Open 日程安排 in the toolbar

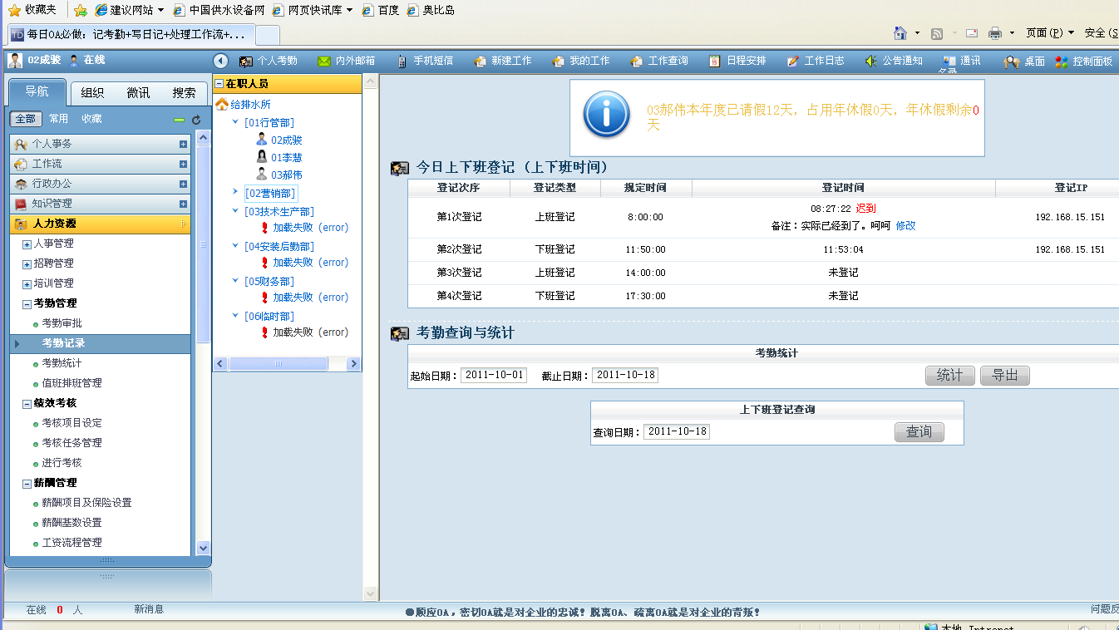[x=737, y=61]
